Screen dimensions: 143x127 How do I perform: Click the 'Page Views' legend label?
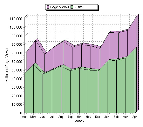59,7
